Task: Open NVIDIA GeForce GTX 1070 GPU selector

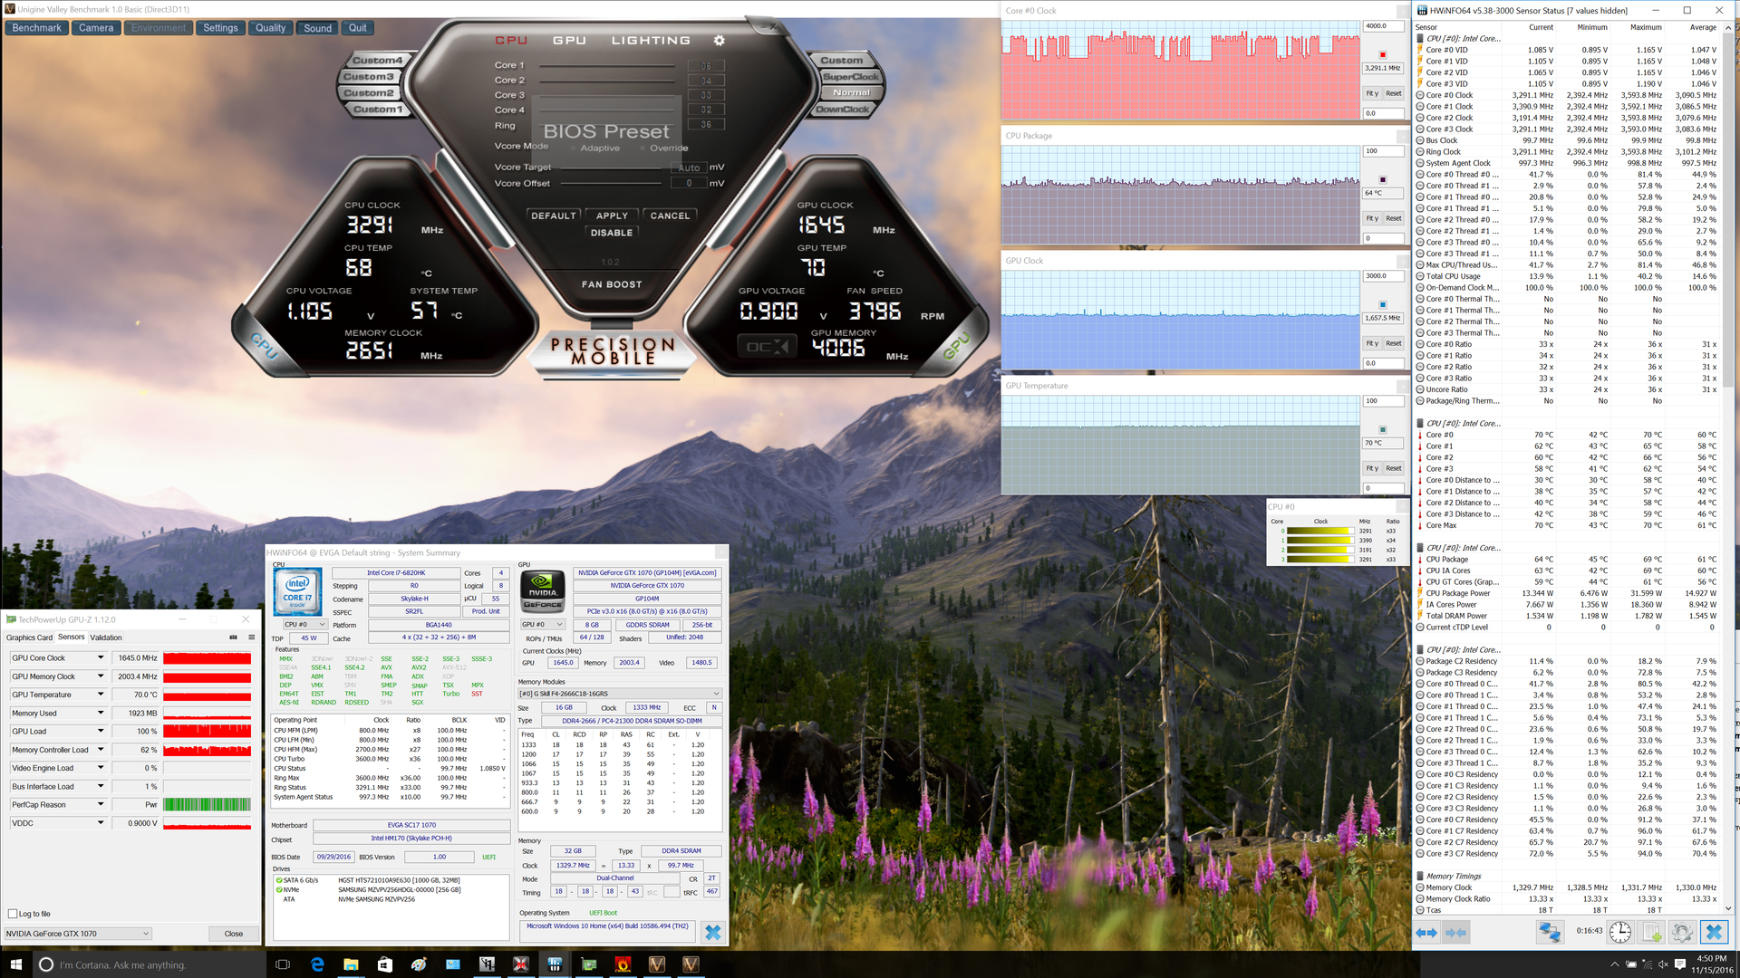Action: click(78, 934)
